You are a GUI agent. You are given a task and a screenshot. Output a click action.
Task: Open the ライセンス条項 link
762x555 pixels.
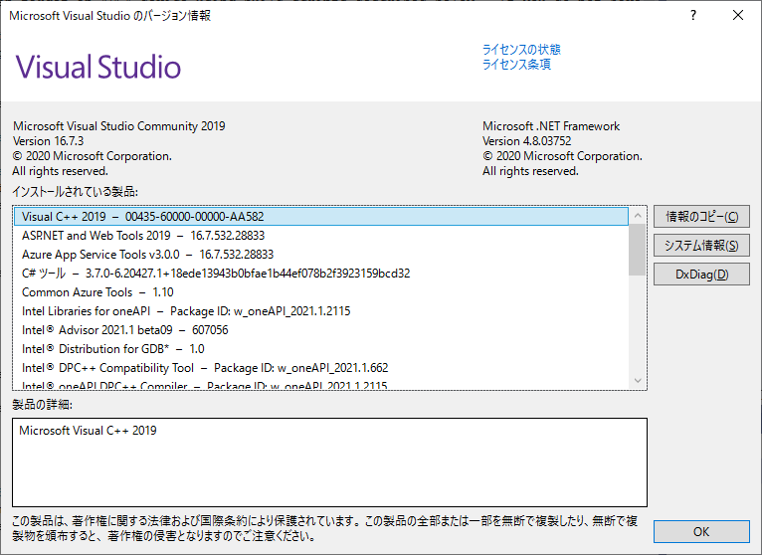click(x=516, y=64)
